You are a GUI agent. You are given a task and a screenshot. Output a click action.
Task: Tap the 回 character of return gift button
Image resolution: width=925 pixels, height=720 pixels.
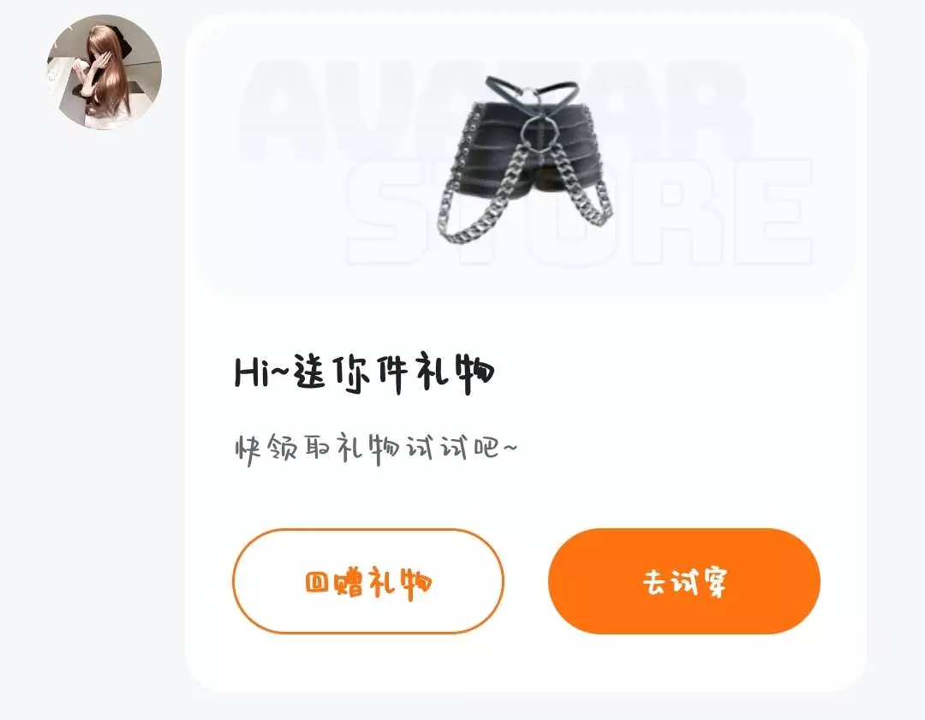pos(318,583)
